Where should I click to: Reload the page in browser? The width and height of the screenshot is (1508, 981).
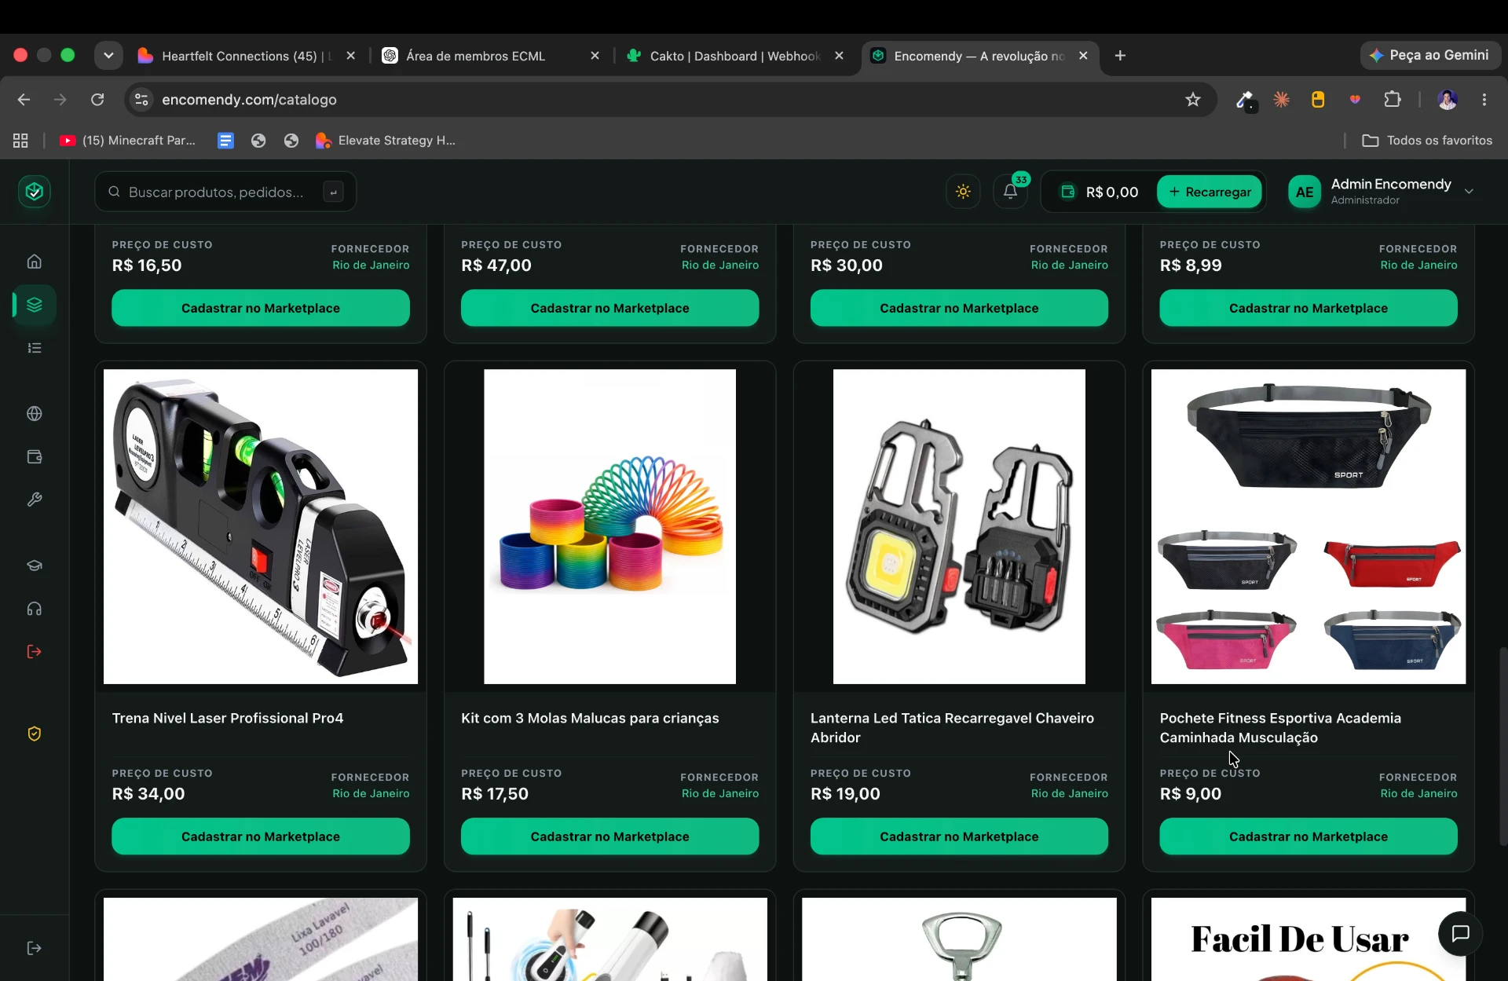tap(97, 100)
